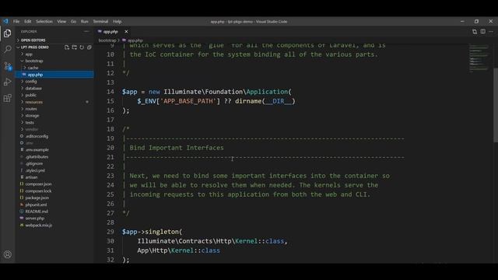498x280 pixels.
Task: Click the bootstrap breadcrumb segment
Action: tap(107, 40)
